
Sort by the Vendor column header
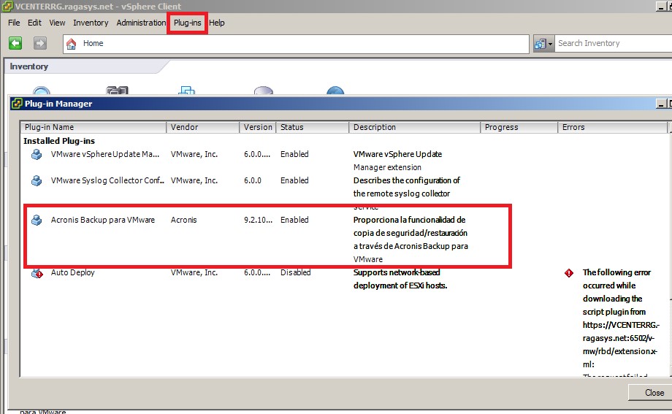click(202, 127)
